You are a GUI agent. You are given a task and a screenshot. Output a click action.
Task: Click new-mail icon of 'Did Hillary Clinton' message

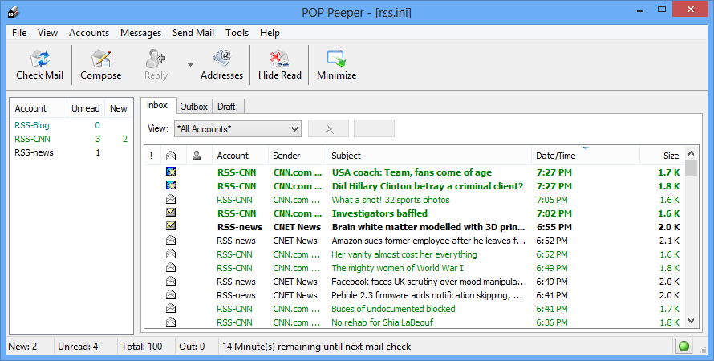point(171,186)
